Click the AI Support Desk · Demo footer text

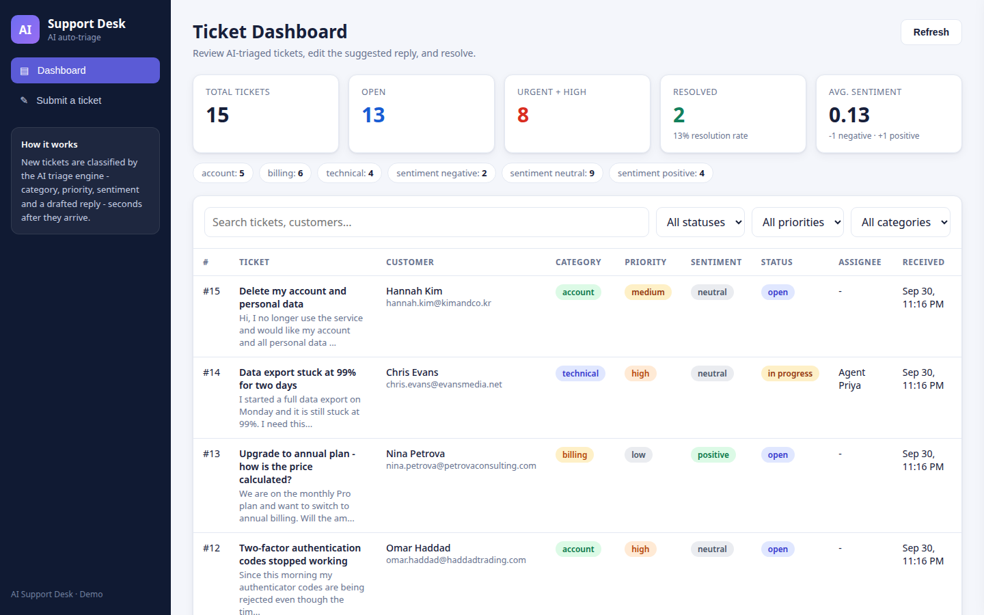[x=57, y=594]
